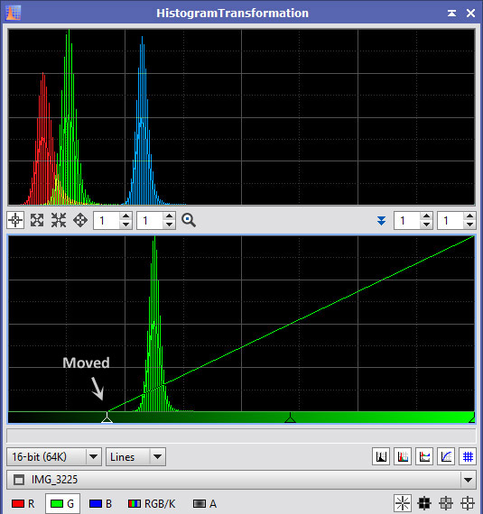
Task: Switch to the R channel tab
Action: tap(23, 503)
